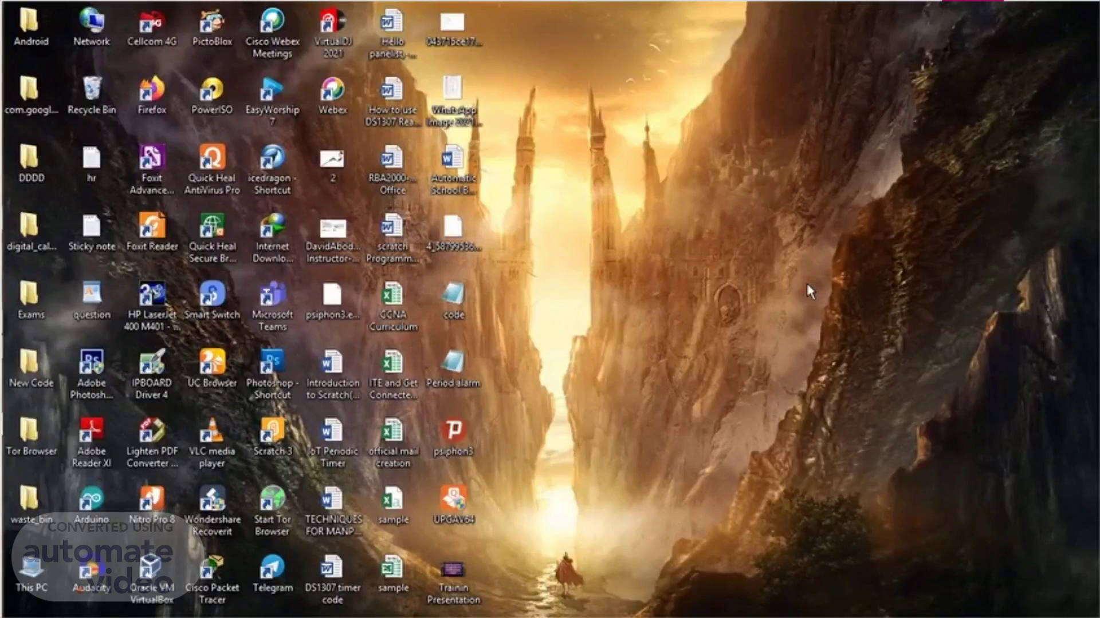Open How to use DS1307 document
This screenshot has height=618, width=1100.
pos(393,101)
